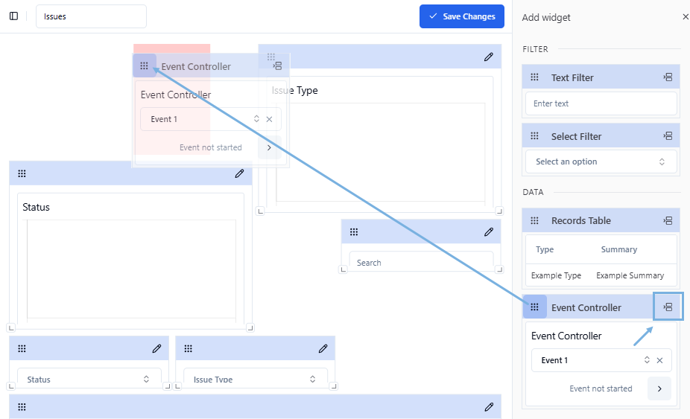Clear Event 1 selection in sidebar

659,360
